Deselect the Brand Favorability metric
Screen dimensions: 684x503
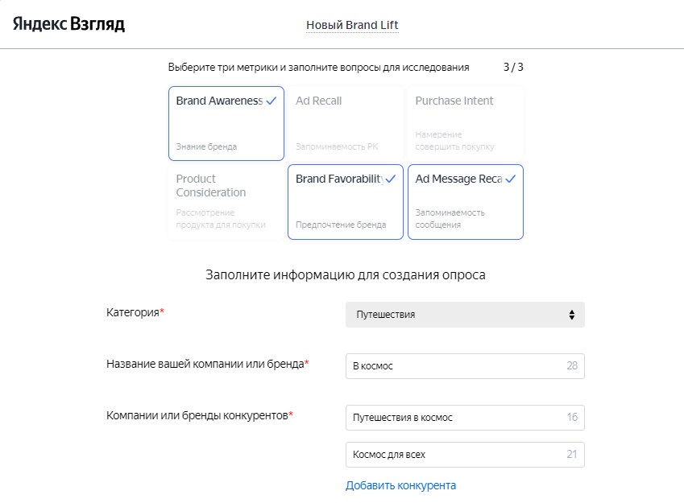click(345, 202)
